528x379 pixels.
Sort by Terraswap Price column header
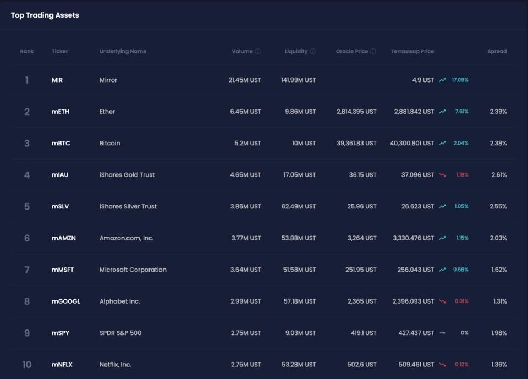pos(412,52)
